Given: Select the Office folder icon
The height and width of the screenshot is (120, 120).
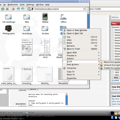Looking at the screenshot, I should pyautogui.click(x=63, y=17).
